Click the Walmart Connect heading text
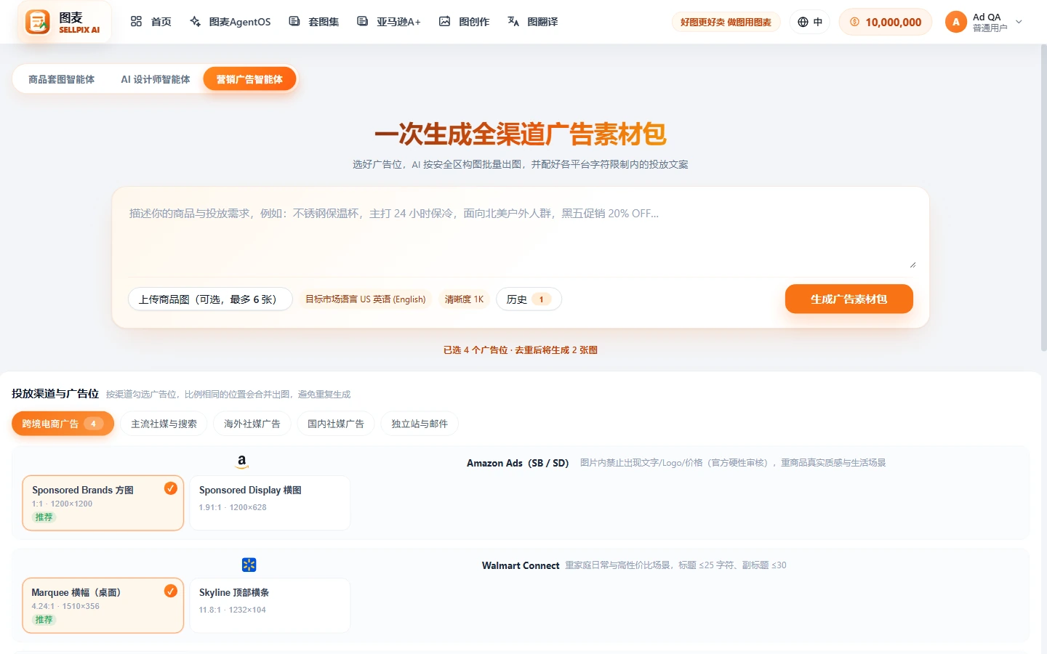Screen dimensions: 1047x654 pos(521,565)
